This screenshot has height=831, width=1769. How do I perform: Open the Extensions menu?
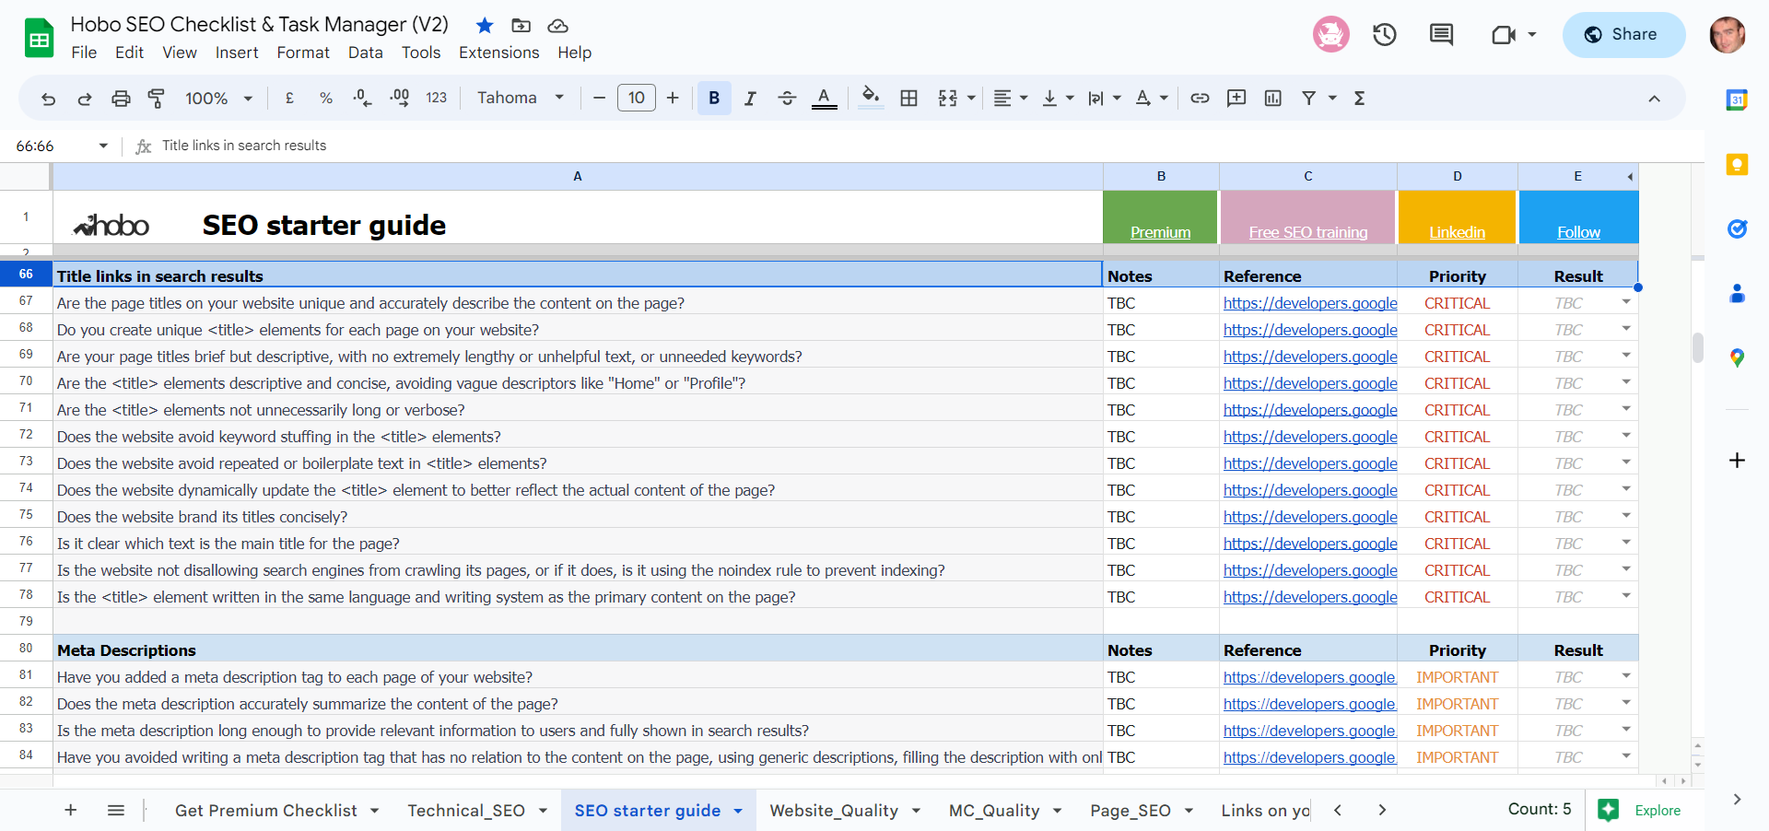click(498, 53)
